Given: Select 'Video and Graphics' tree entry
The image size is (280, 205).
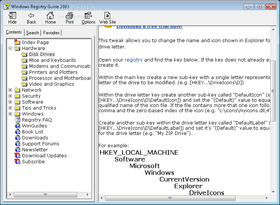Looking at the screenshot, I should pos(52,84).
